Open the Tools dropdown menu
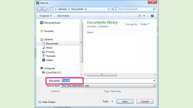193x108 pixels. click(108, 102)
